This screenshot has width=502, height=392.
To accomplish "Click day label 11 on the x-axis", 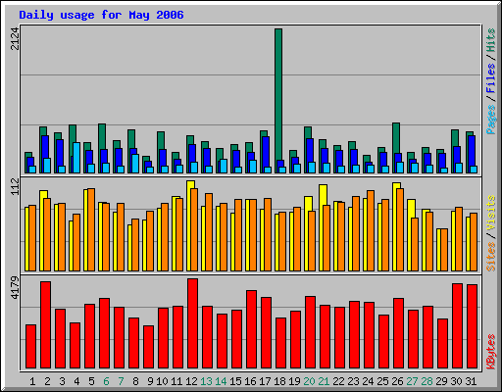I will coord(176,381).
